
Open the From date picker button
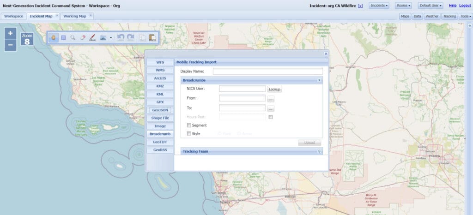(271, 98)
